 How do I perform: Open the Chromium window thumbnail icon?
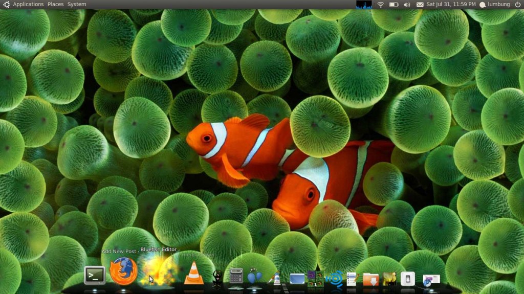431,280
